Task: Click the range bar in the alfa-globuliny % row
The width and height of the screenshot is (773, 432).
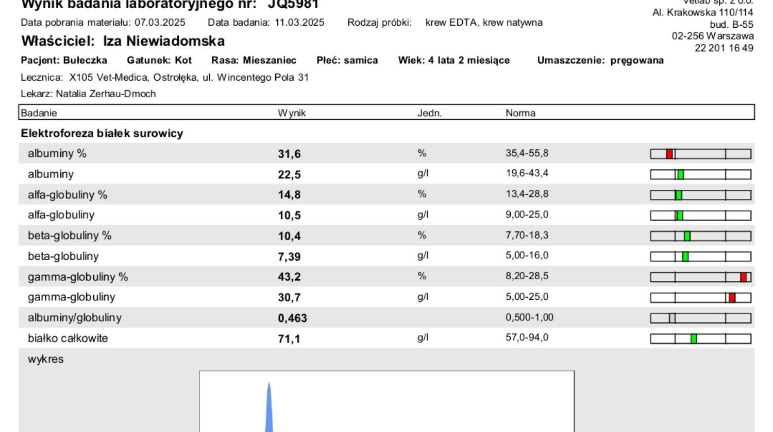Action: click(x=701, y=195)
